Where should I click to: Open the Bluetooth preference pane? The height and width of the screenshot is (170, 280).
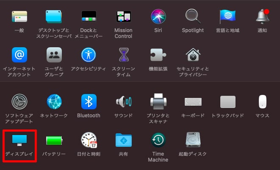(89, 102)
